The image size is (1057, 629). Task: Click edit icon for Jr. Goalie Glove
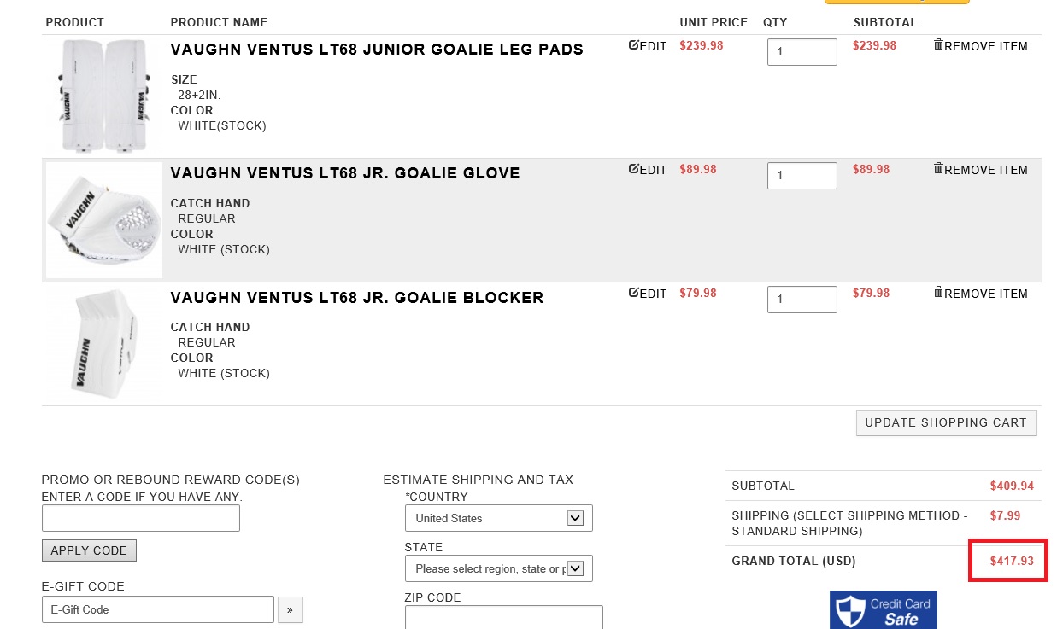tap(633, 169)
